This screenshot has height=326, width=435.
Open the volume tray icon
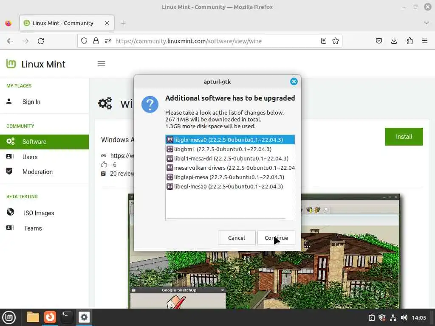(404, 318)
